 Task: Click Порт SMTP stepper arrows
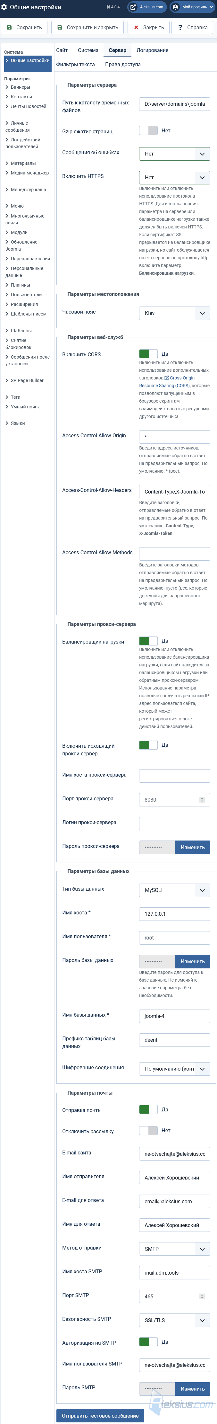(202, 1296)
